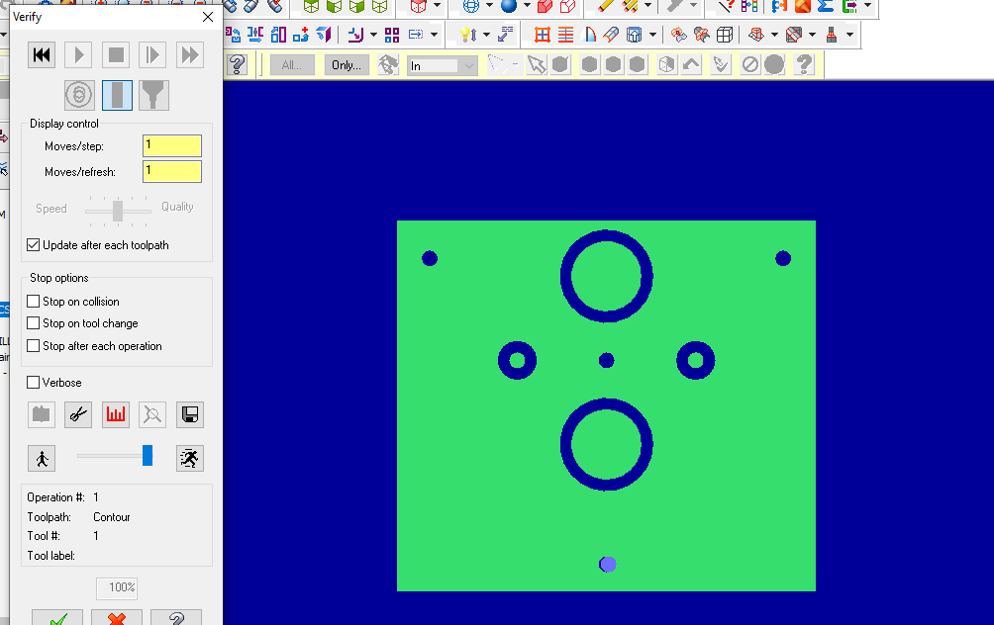Viewport: 994px width, 625px height.
Task: Stop the running simulation
Action: (115, 54)
